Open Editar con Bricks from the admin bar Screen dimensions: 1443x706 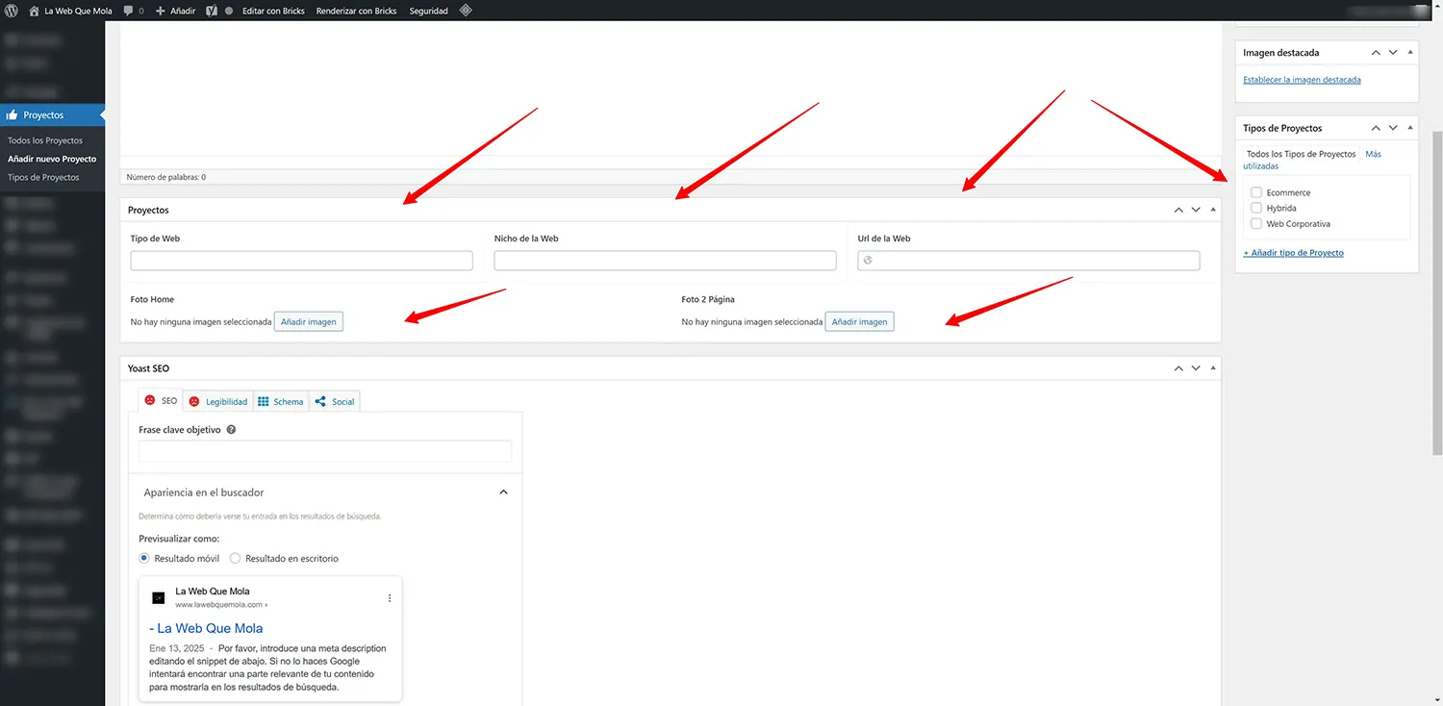(x=274, y=11)
